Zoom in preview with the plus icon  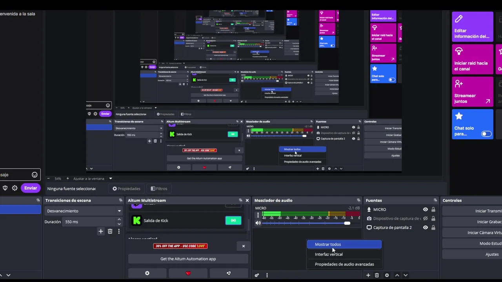(67, 179)
